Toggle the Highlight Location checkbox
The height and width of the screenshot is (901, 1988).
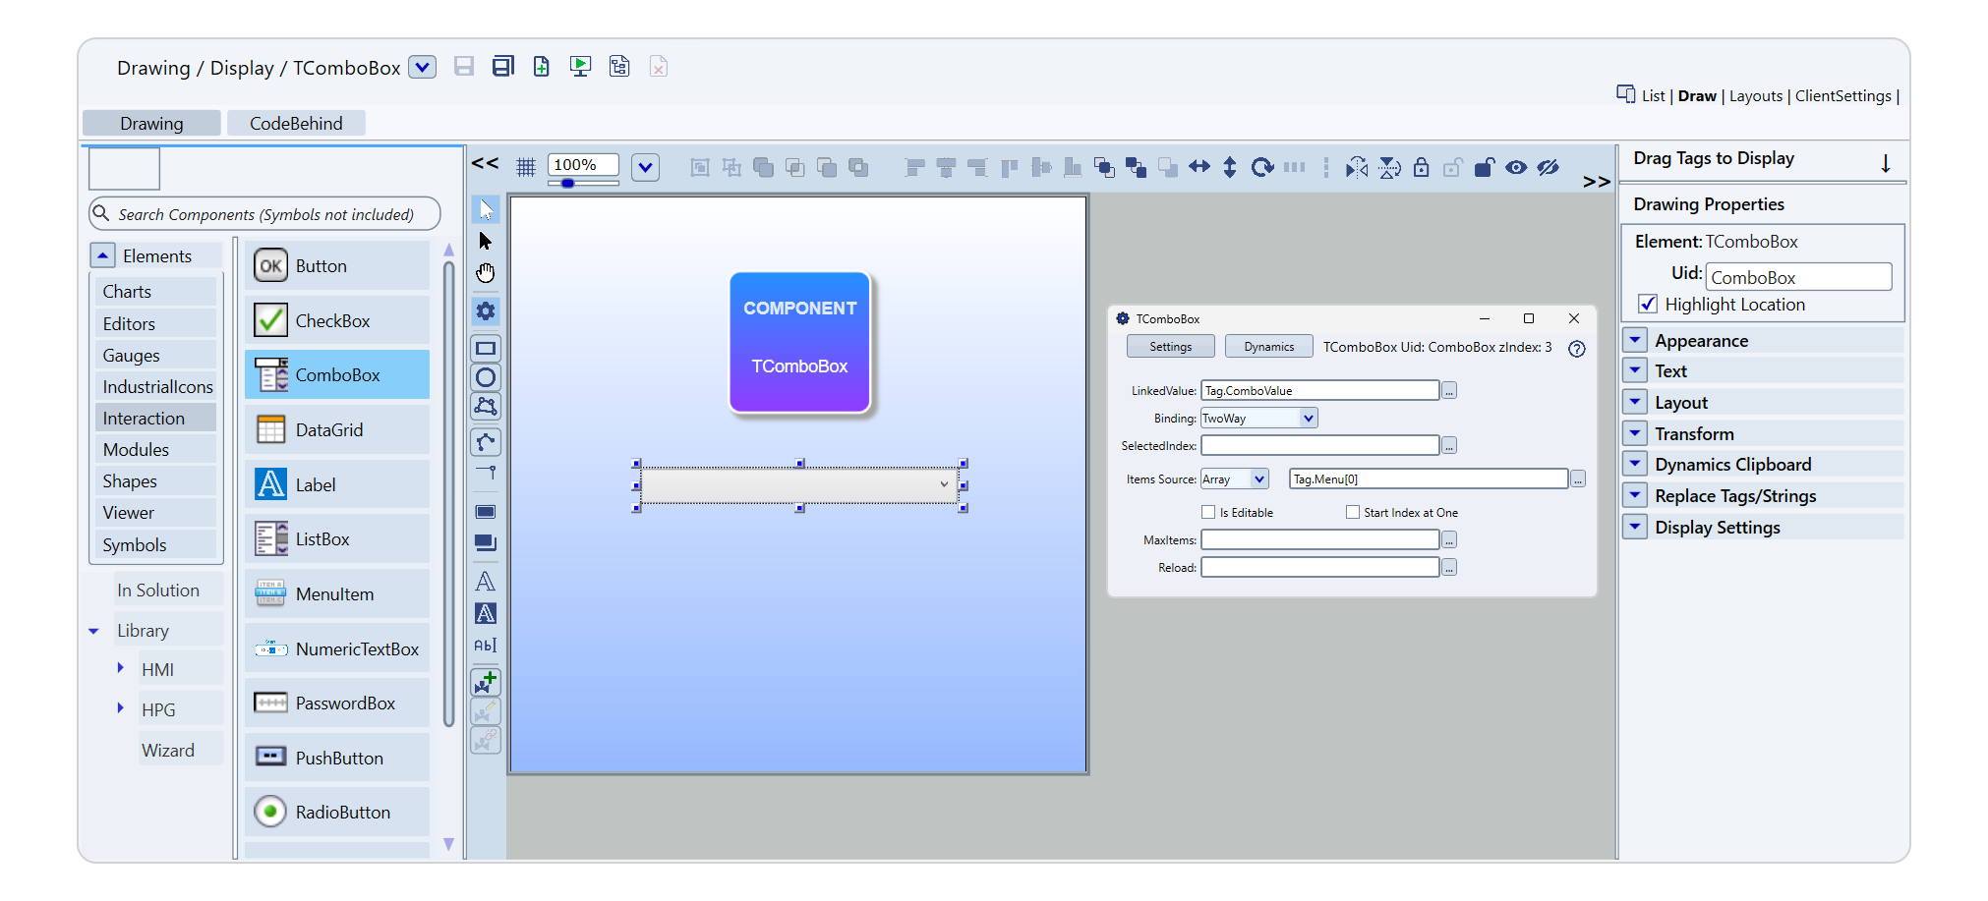point(1648,305)
